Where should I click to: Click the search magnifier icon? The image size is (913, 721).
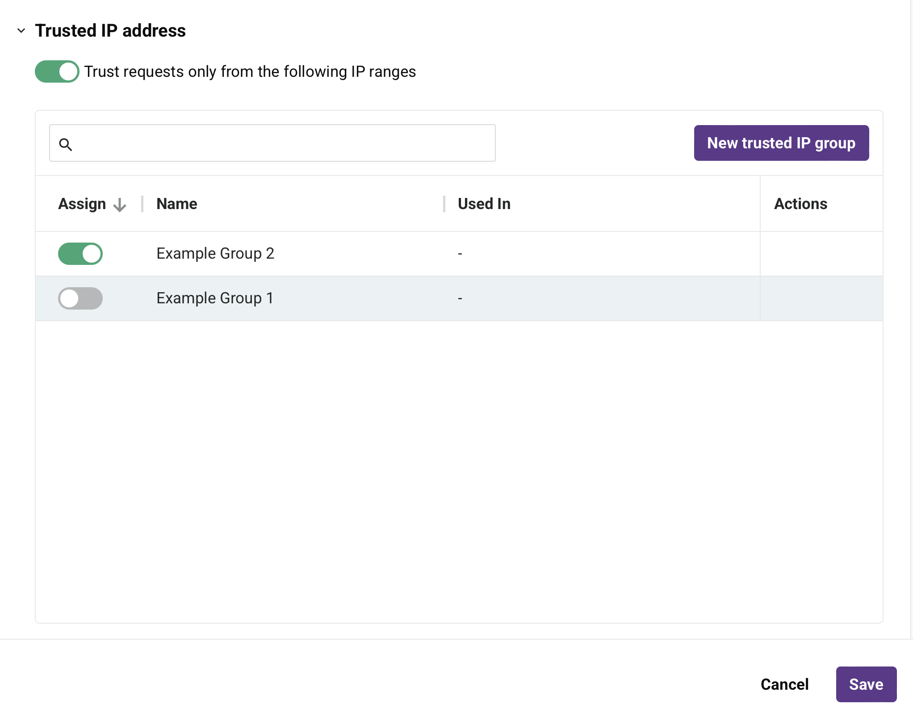66,144
